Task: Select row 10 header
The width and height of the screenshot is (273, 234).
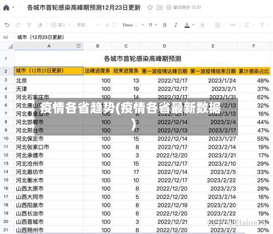Action: click(x=6, y=139)
